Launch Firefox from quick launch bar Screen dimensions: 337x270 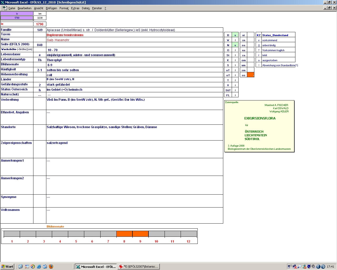click(51, 267)
